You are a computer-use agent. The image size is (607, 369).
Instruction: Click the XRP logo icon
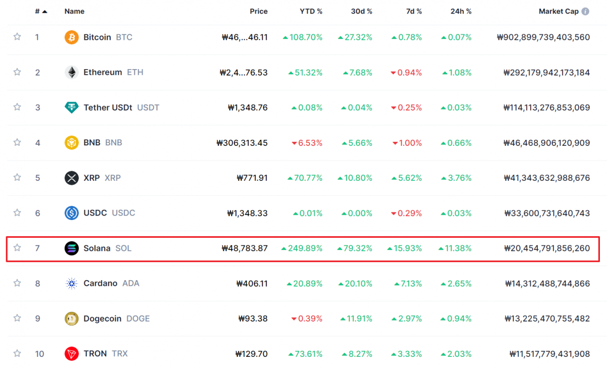point(72,178)
